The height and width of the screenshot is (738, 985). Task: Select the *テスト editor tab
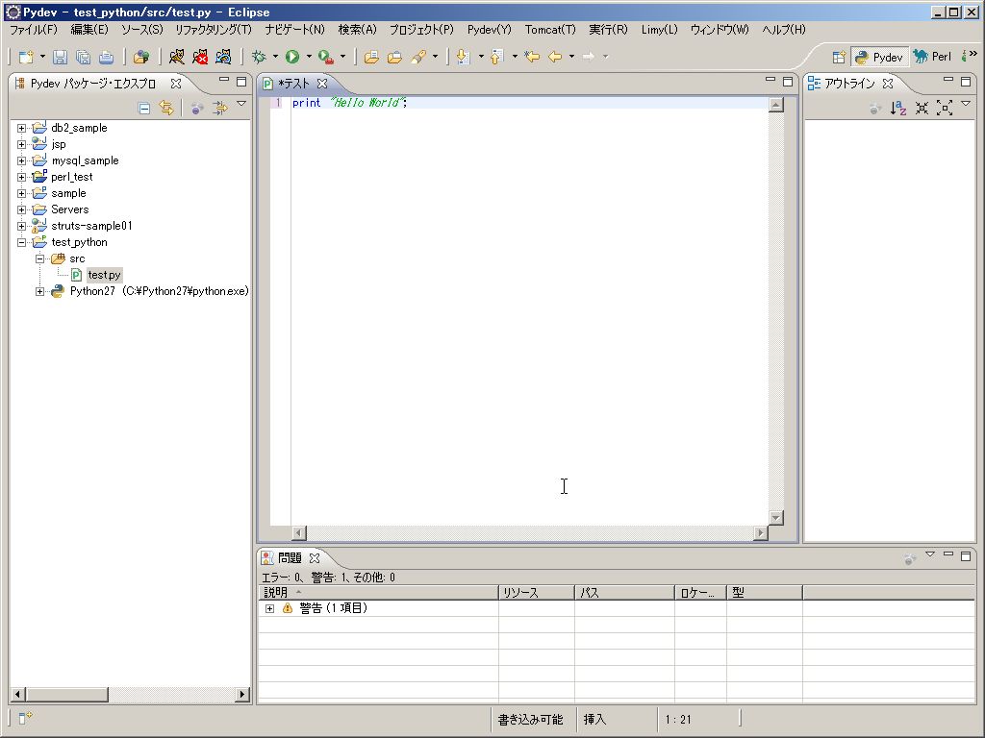pos(293,84)
